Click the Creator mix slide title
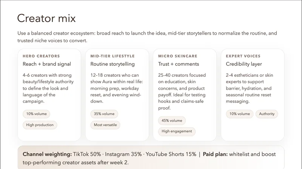The width and height of the screenshot is (302, 169). 46,18
